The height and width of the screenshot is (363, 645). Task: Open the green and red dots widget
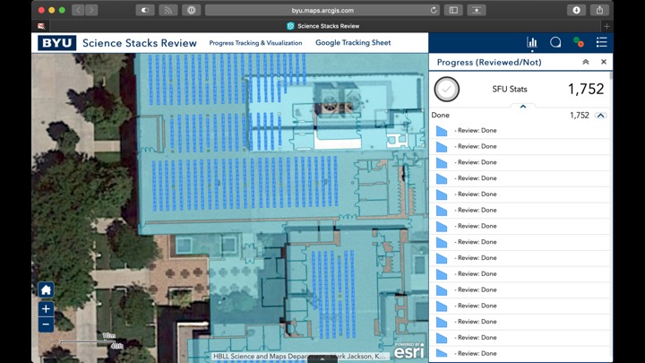click(x=579, y=42)
